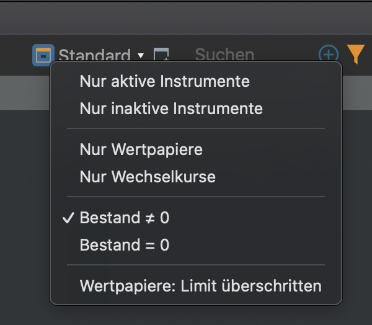
Task: Click the arrow next to Standard
Action: pyautogui.click(x=141, y=55)
